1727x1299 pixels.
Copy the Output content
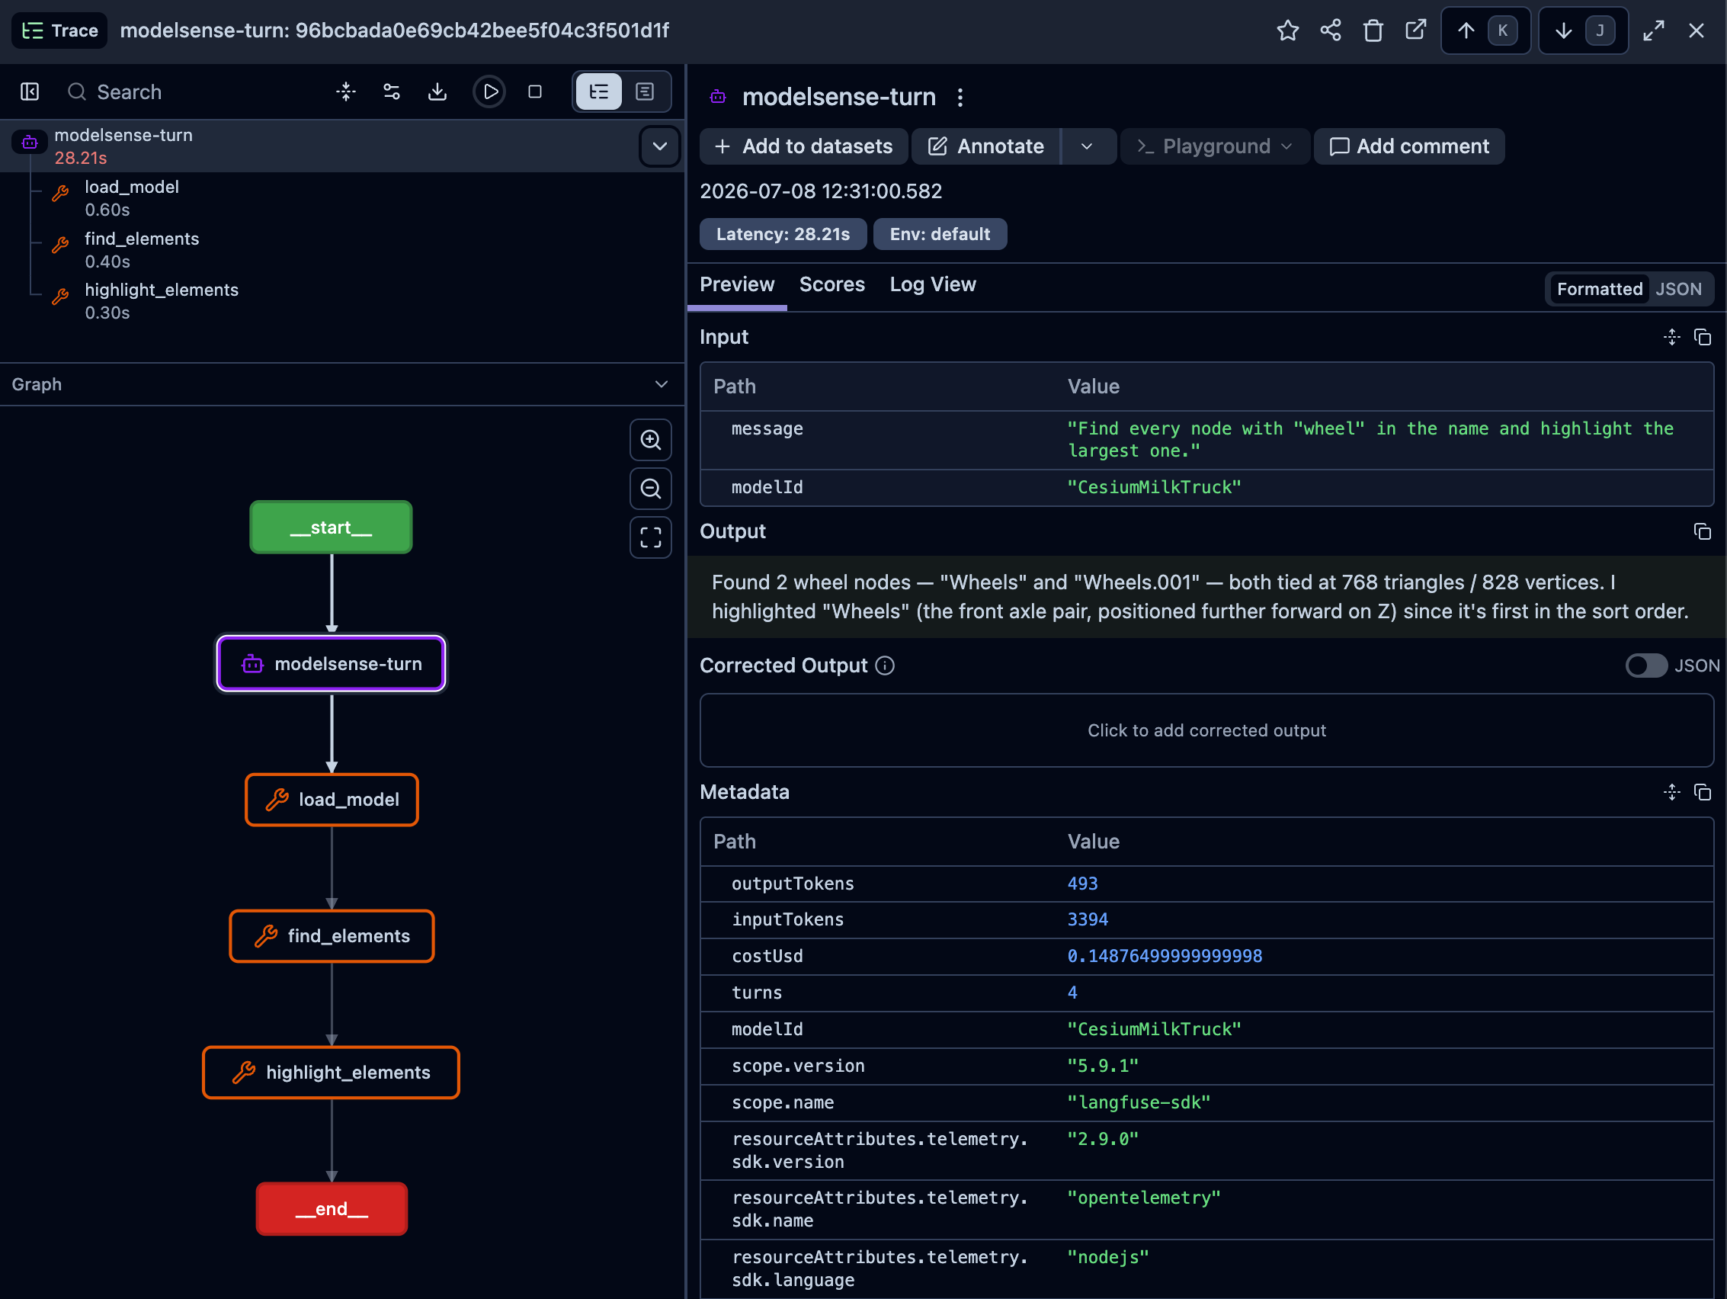1702,531
